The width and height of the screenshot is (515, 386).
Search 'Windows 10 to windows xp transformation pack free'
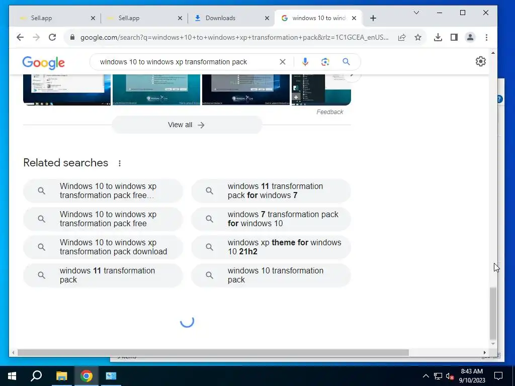[x=103, y=219]
